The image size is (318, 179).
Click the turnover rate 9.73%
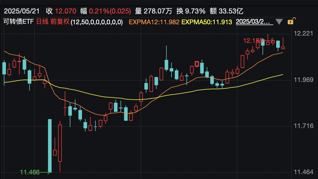[195, 11]
